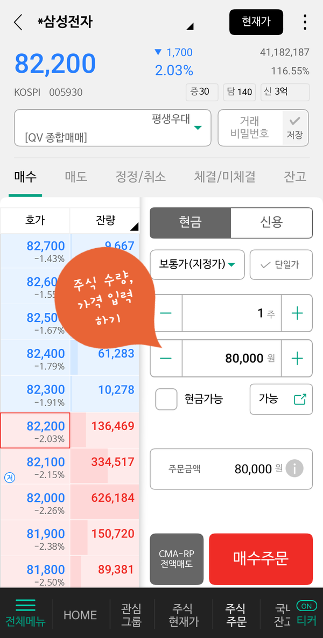Expand the 삼성전자 stock selector triangle

(190, 26)
